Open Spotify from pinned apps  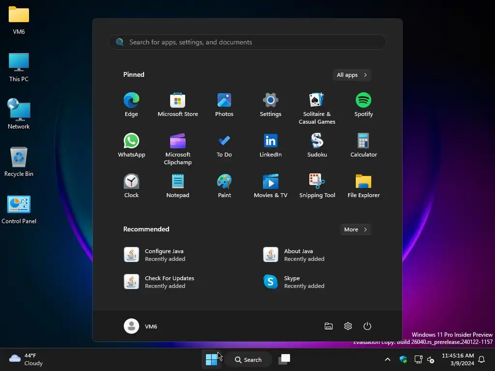[364, 105]
